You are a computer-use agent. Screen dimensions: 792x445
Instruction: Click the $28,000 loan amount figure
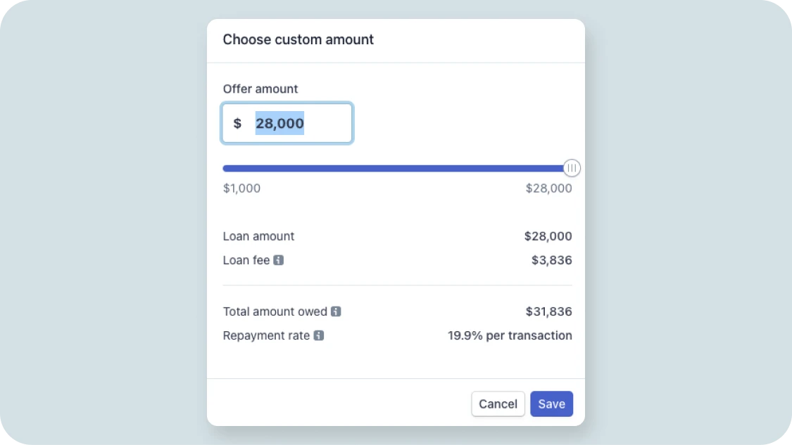548,236
